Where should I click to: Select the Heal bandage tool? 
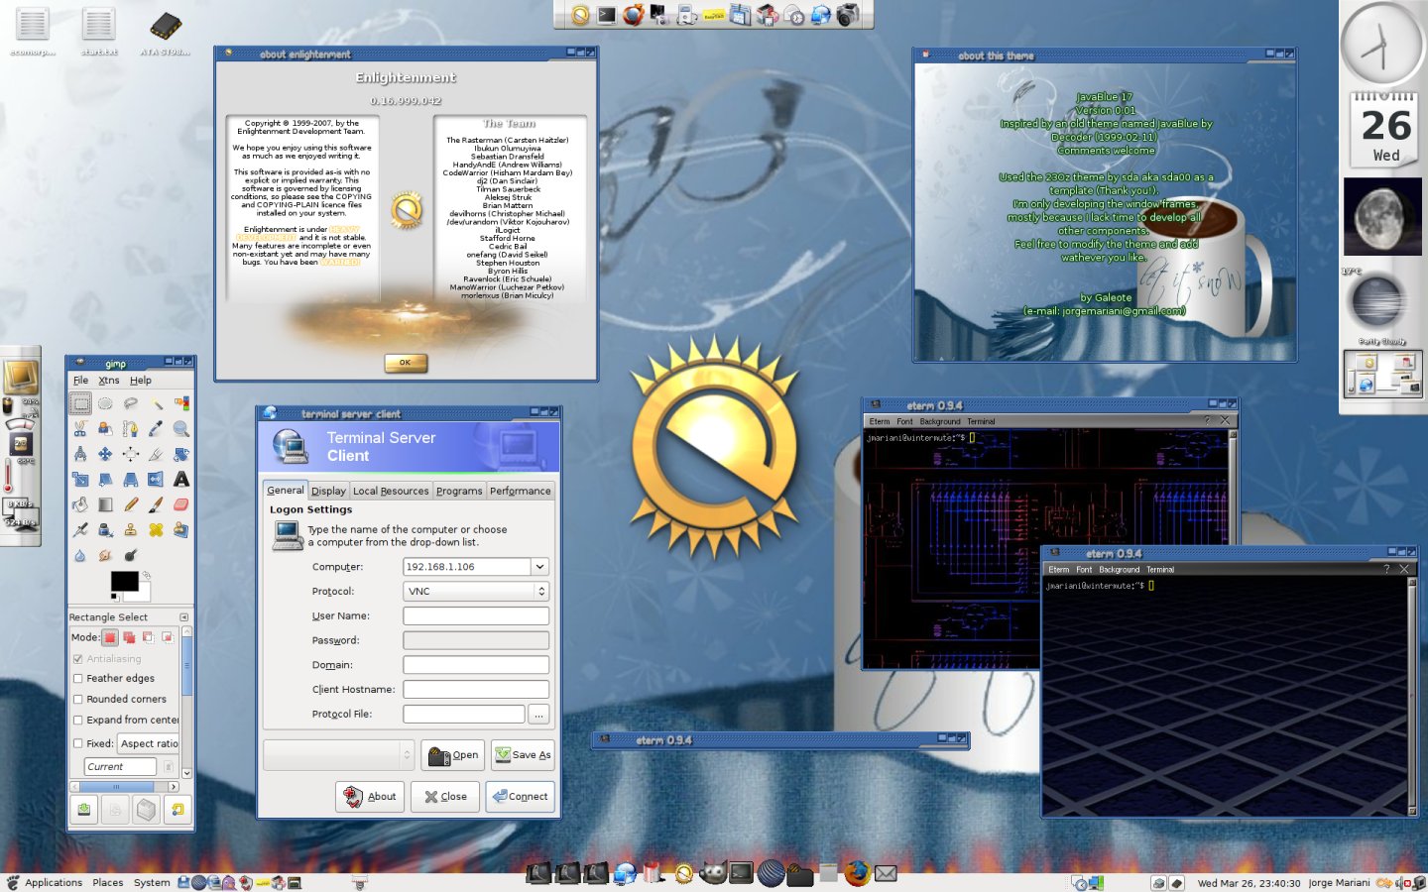pyautogui.click(x=156, y=529)
